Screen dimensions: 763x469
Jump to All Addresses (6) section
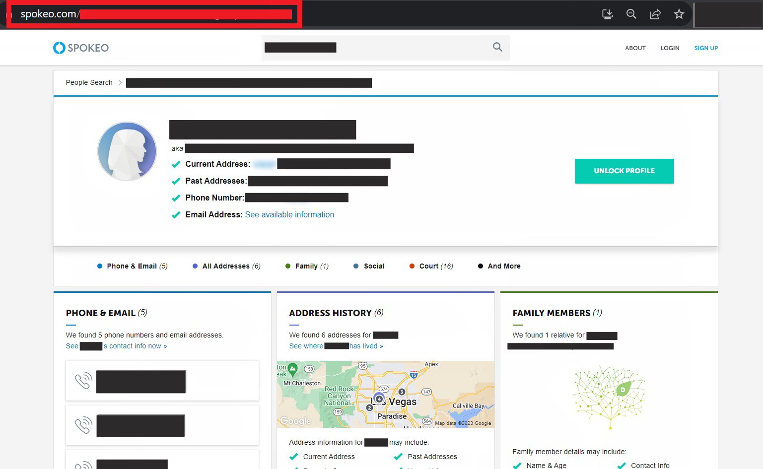(x=227, y=266)
